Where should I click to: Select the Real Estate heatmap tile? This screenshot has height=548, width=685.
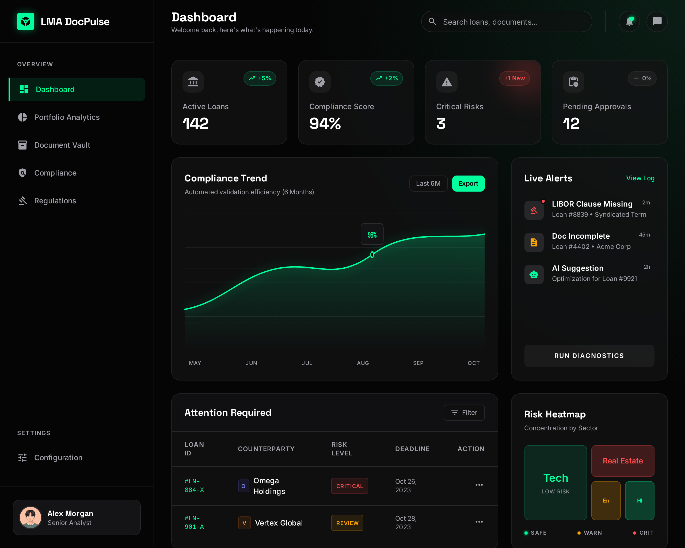(x=622, y=461)
